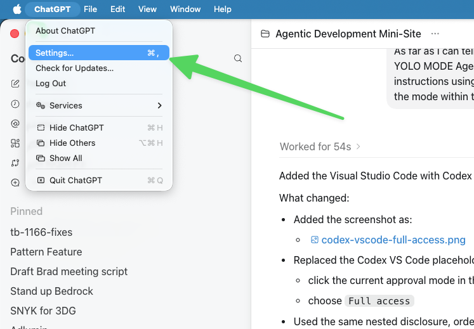Click the Agentic Development Mini-Site title
The height and width of the screenshot is (329, 474).
pyautogui.click(x=348, y=34)
